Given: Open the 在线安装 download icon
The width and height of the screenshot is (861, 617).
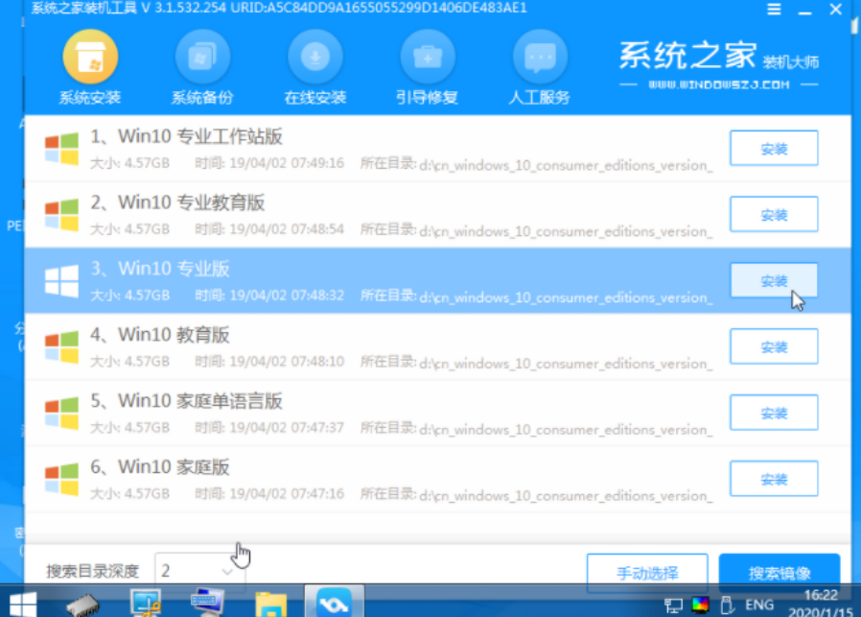Looking at the screenshot, I should pyautogui.click(x=315, y=57).
